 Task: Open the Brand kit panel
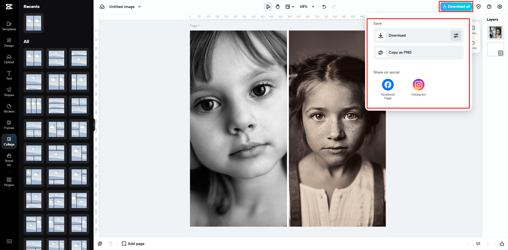[9, 160]
